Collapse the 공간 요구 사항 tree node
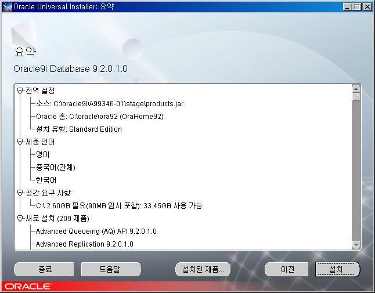The image size is (375, 293). (x=20, y=193)
